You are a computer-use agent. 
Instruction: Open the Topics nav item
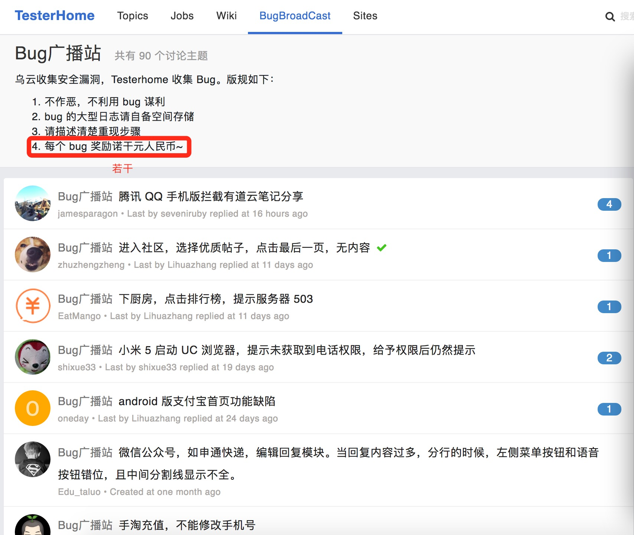point(133,16)
